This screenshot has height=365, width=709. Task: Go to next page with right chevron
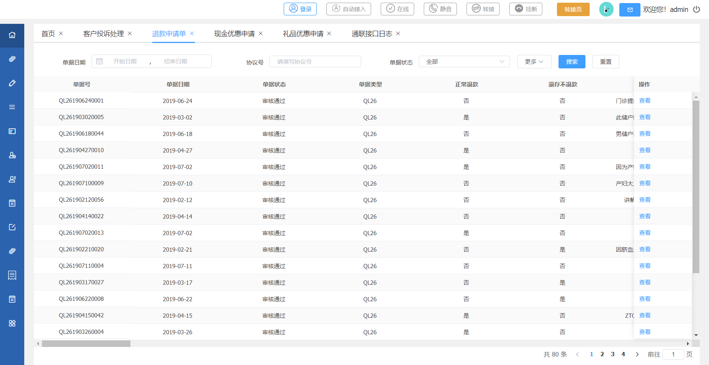(637, 354)
